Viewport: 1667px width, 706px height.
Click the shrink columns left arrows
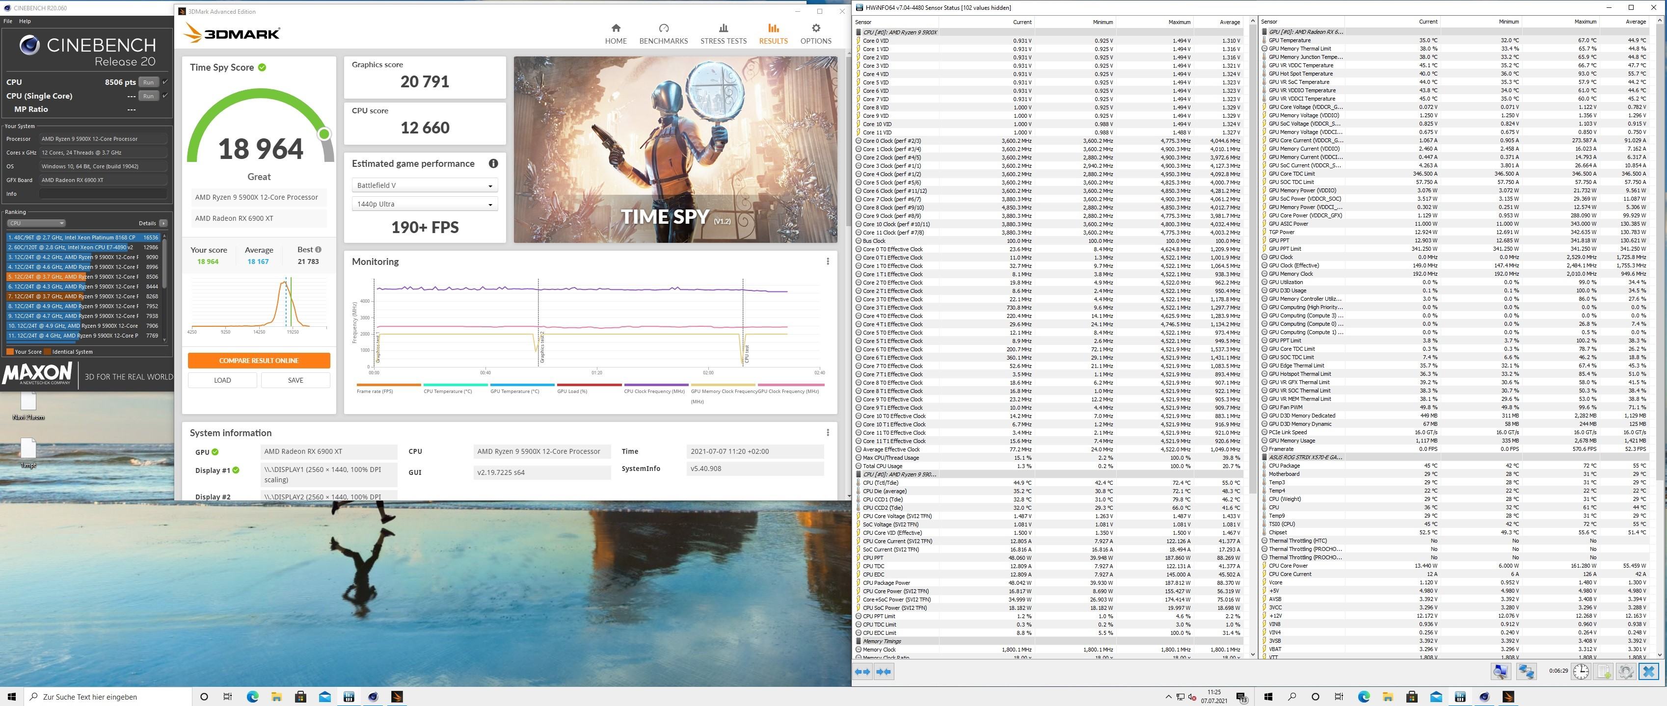(x=884, y=672)
